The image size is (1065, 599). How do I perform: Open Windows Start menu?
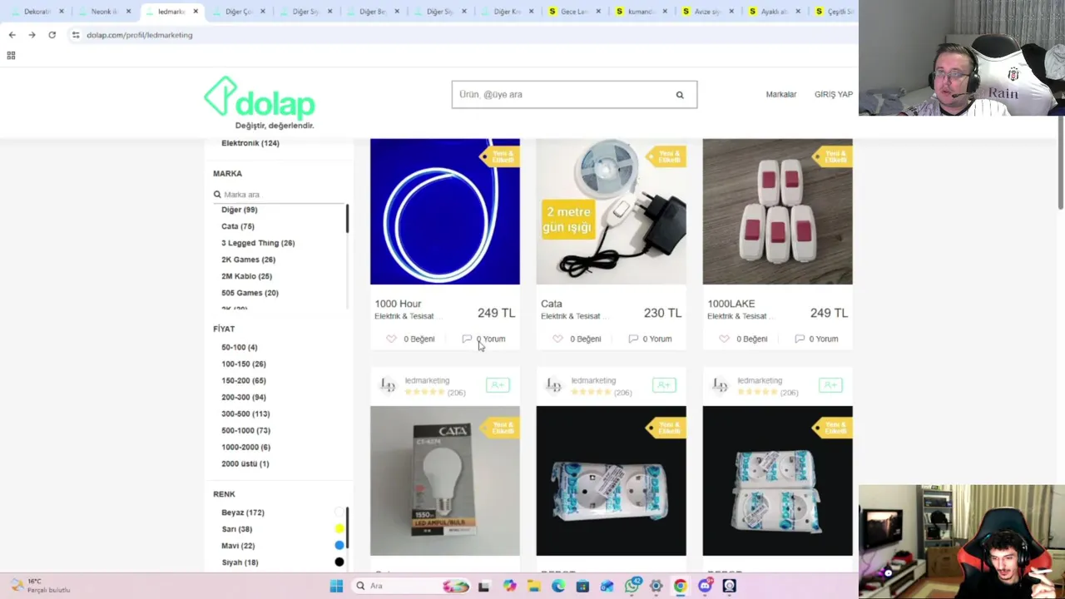(336, 586)
